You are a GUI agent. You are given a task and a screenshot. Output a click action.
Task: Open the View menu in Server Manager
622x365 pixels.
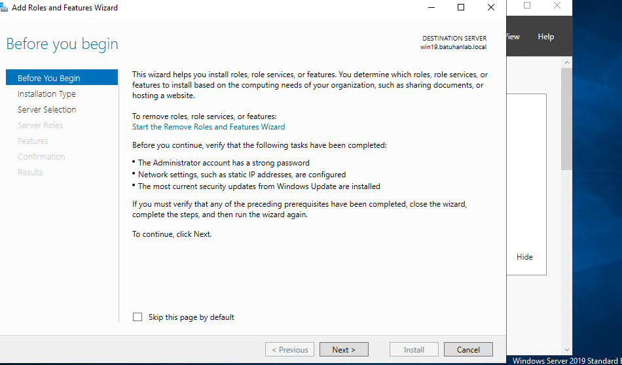tap(513, 37)
